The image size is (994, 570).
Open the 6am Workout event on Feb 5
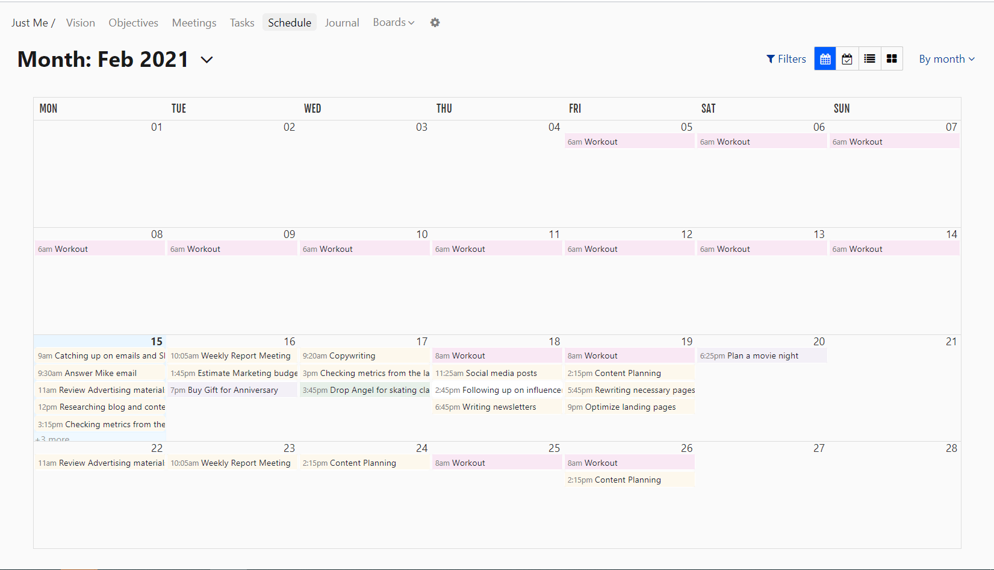(629, 141)
